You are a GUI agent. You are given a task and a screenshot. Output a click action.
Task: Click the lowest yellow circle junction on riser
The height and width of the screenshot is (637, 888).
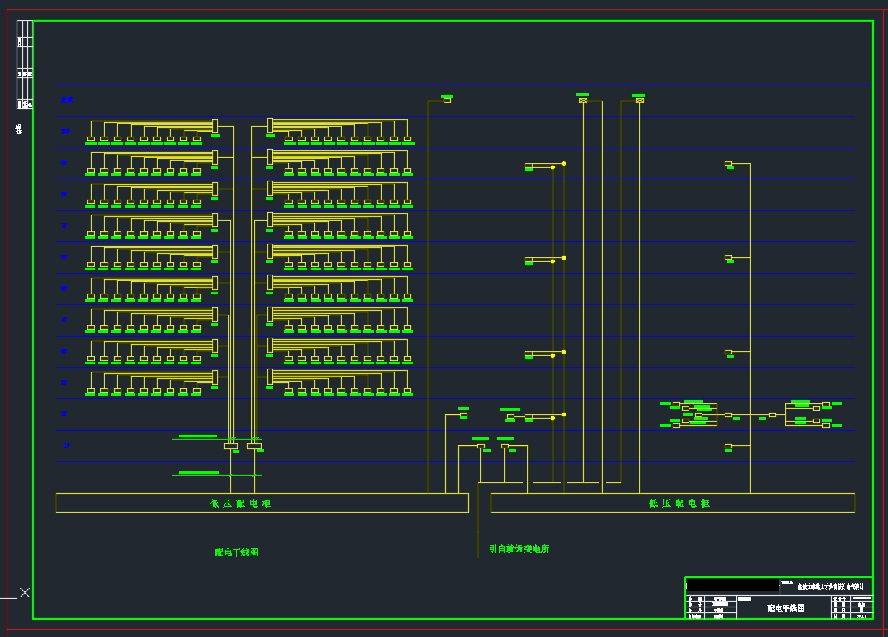pyautogui.click(x=553, y=418)
